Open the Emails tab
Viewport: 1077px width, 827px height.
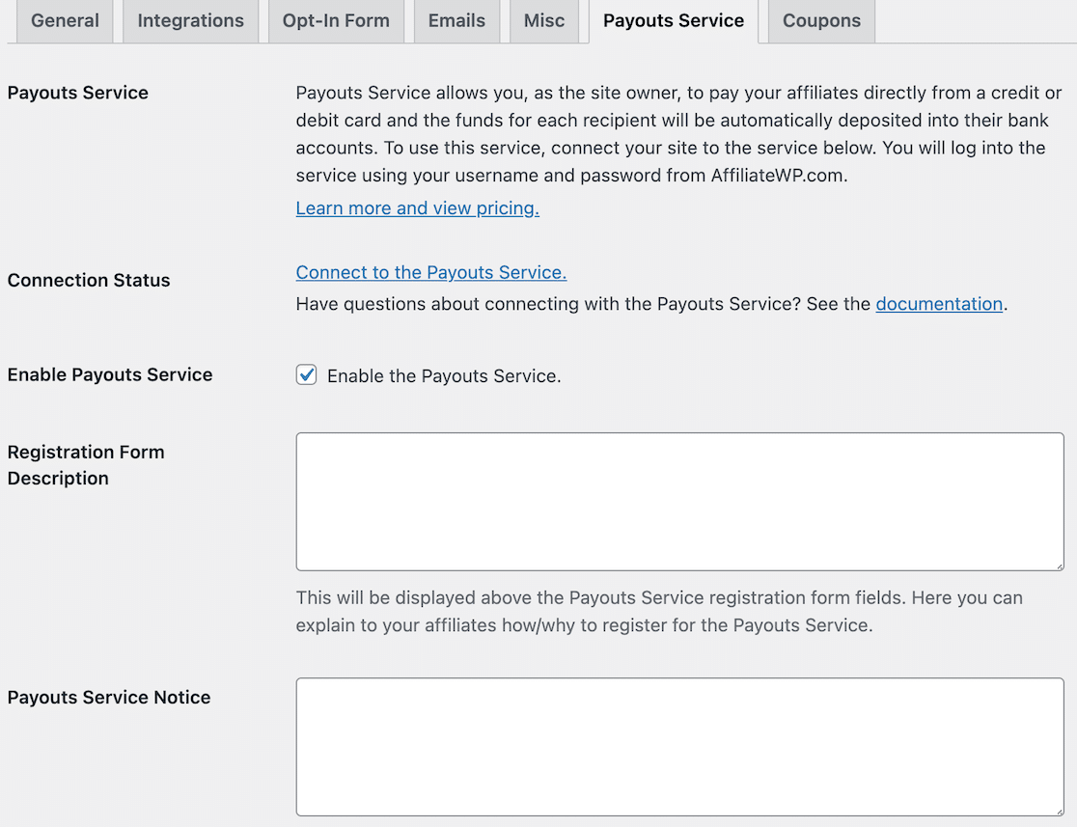456,20
